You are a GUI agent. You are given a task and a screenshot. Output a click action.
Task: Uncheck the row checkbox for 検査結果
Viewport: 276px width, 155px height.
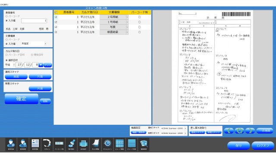[56, 32]
